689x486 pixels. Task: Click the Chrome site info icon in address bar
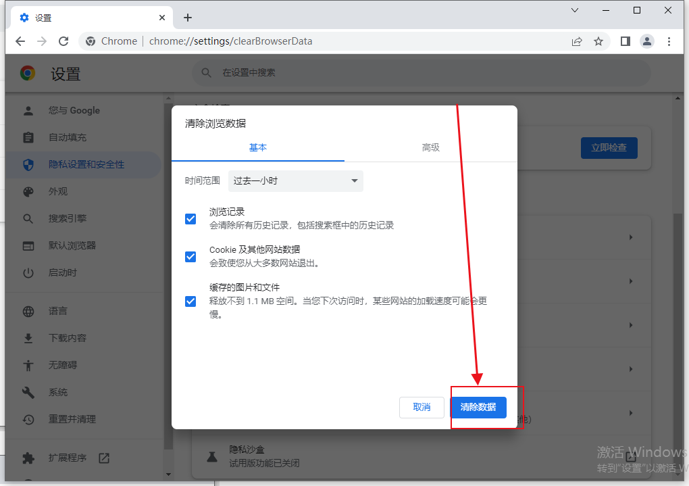click(x=91, y=41)
